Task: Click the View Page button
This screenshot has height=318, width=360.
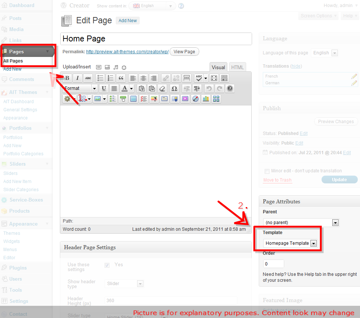Action: (184, 51)
